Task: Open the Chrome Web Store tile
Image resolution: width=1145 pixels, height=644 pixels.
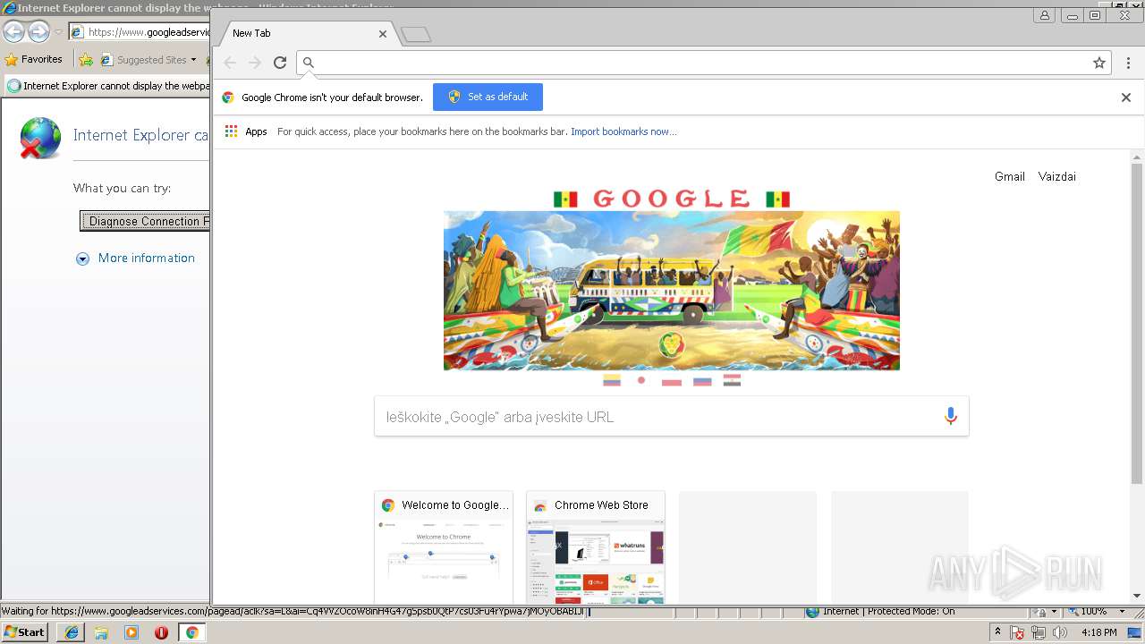Action: coord(596,547)
